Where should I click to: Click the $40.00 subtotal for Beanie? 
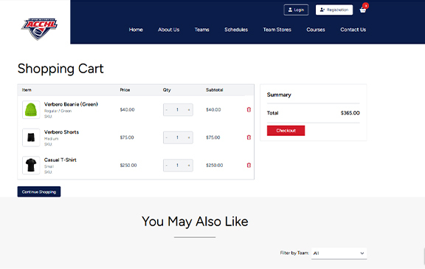[213, 109]
